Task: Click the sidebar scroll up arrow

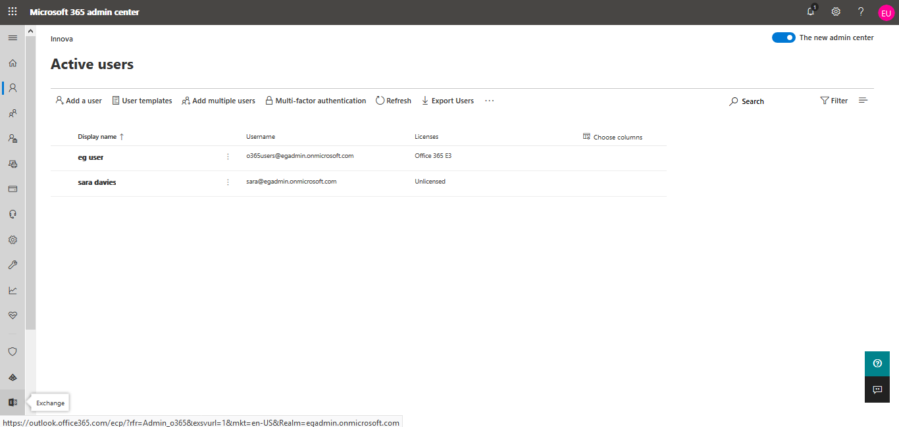Action: (x=30, y=30)
